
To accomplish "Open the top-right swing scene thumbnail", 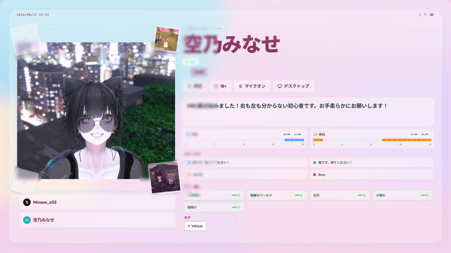I will click(166, 39).
